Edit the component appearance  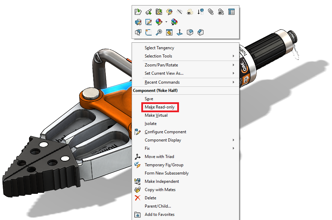pyautogui.click(x=158, y=22)
